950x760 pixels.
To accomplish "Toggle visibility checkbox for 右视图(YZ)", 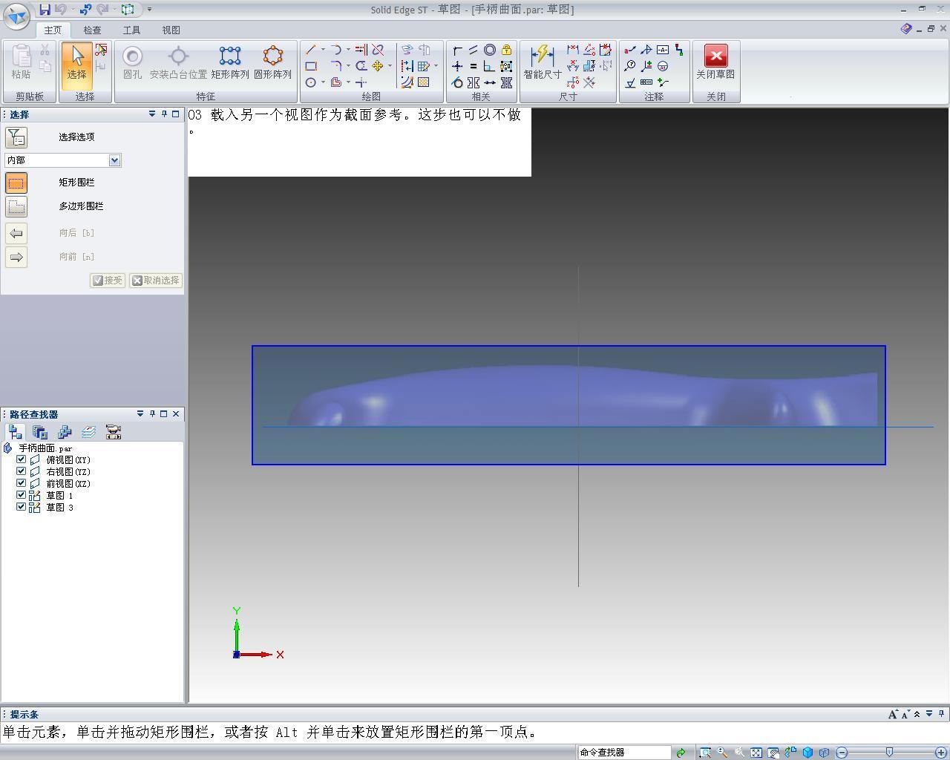I will (x=22, y=471).
